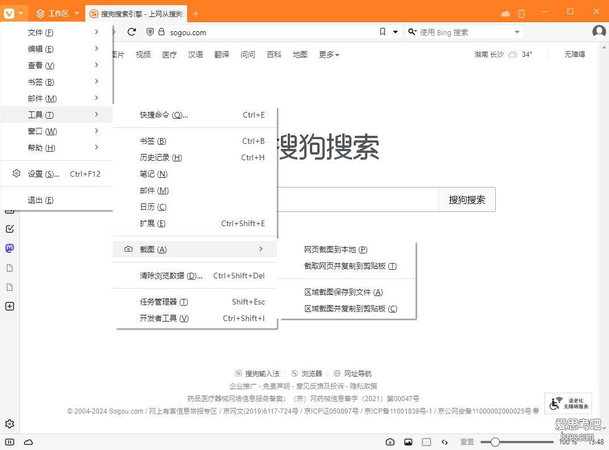
Task: Click the 无障碍 accessibility link
Action: [574, 55]
